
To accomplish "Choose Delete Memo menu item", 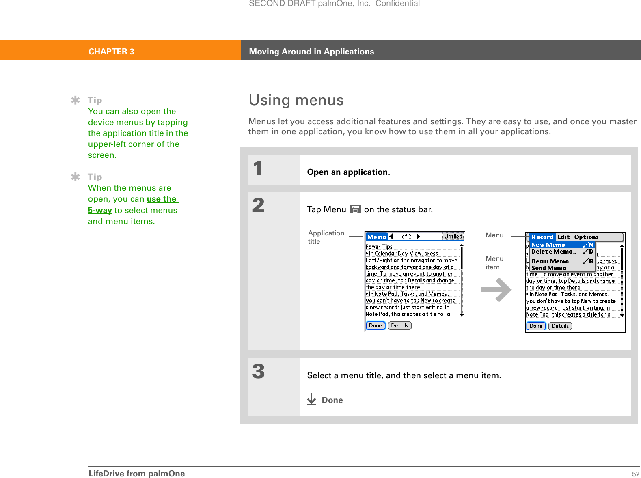I will tap(562, 252).
